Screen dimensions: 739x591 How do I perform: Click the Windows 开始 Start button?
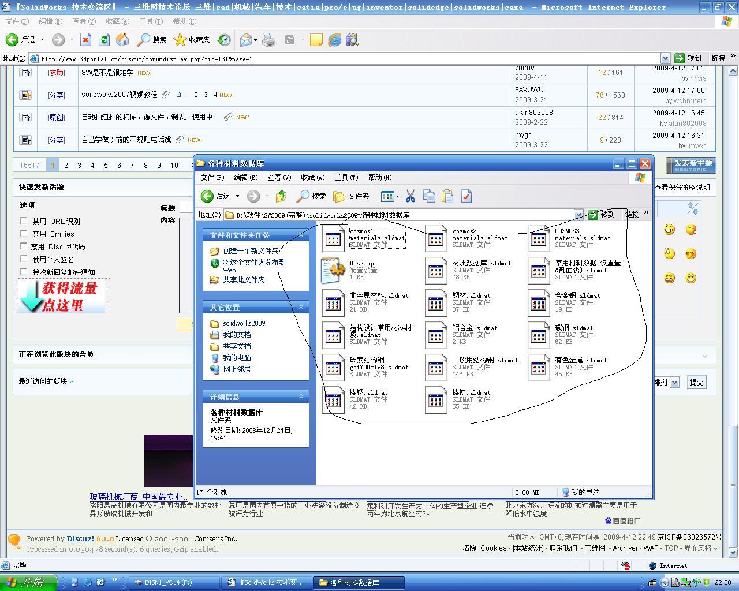point(28,582)
